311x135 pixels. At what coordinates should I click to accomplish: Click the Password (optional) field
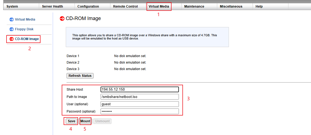click(x=139, y=111)
